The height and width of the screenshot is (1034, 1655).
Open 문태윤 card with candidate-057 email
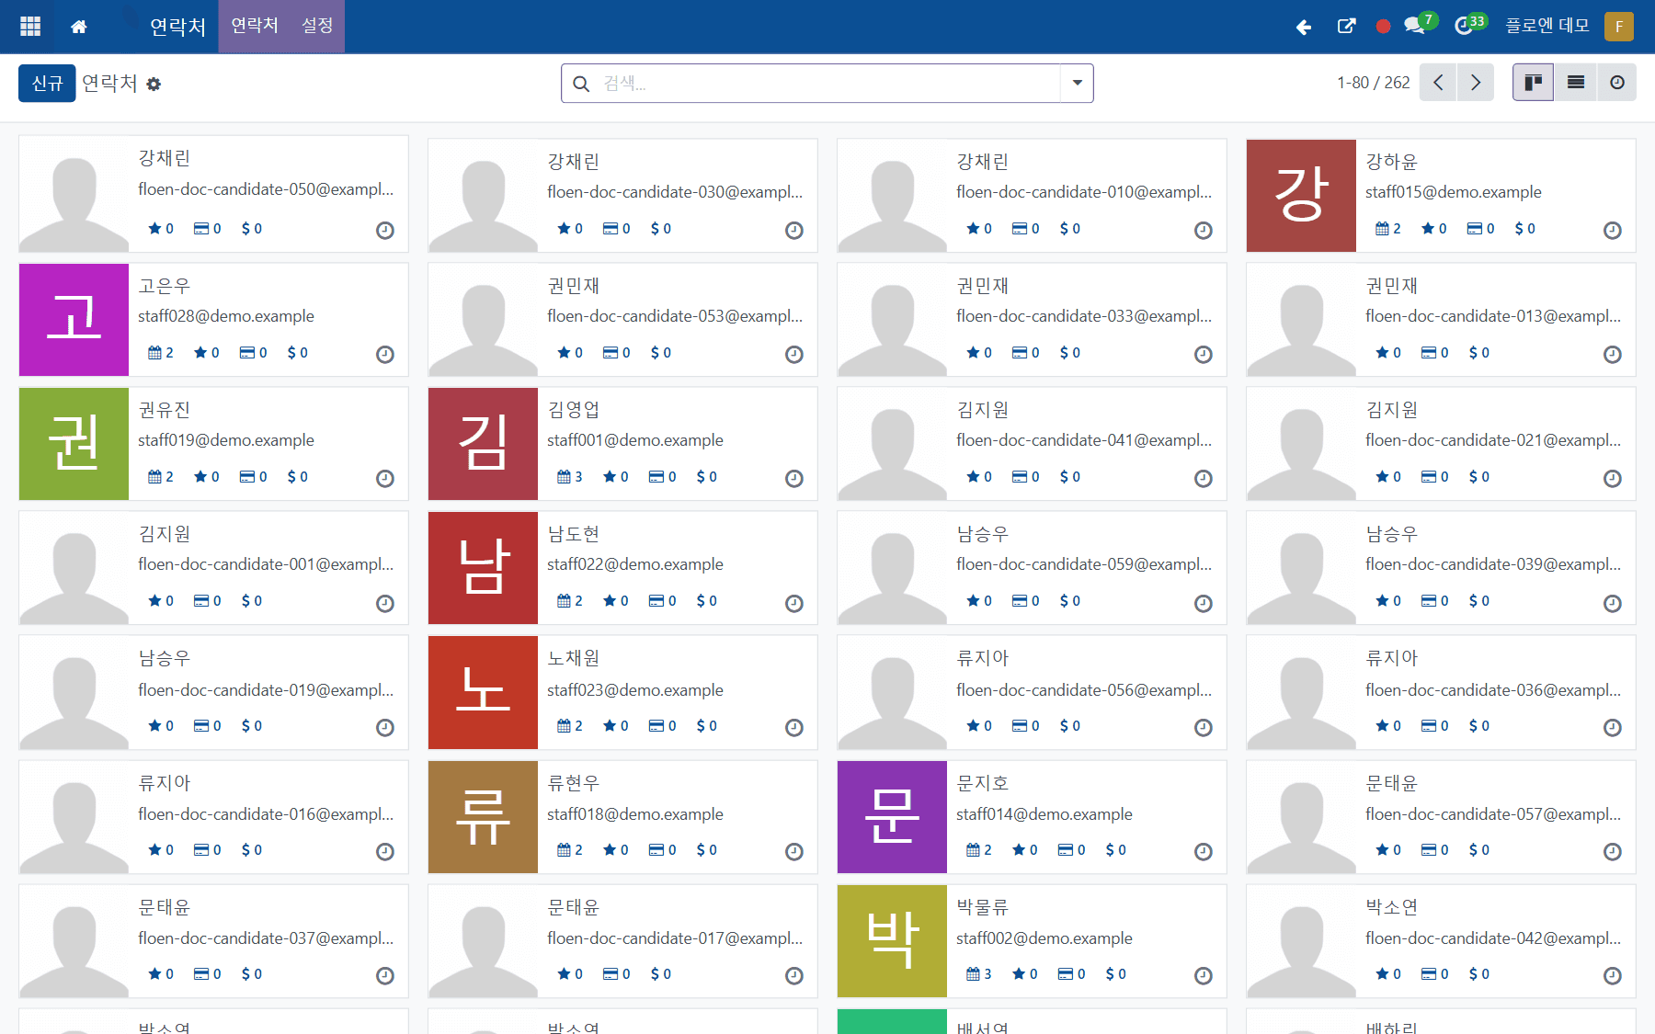[x=1441, y=817]
